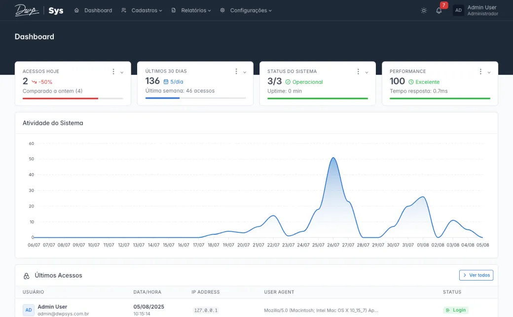Viewport: 513px width, 317px height.
Task: Open notifications via the bell icon
Action: pos(439,10)
